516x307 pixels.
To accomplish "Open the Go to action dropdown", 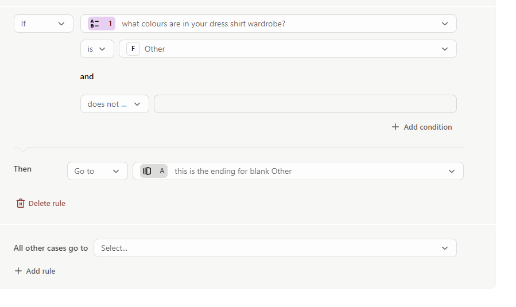I will tap(98, 171).
